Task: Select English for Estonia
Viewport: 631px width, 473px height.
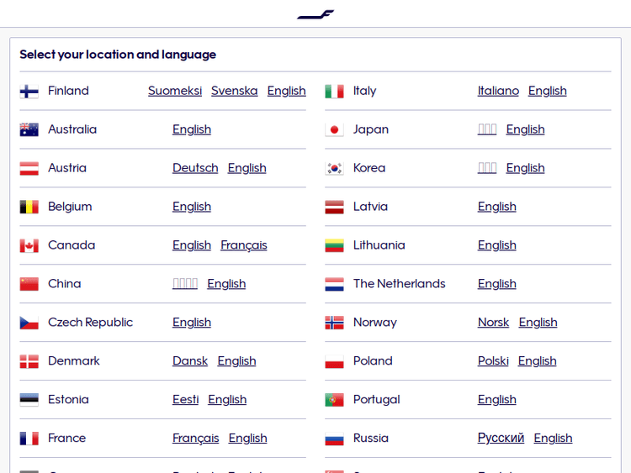Action: pos(227,399)
